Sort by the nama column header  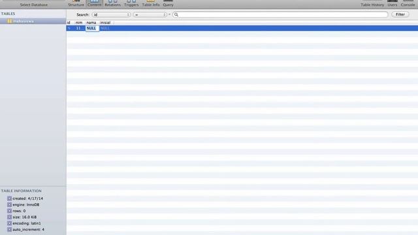tap(91, 23)
